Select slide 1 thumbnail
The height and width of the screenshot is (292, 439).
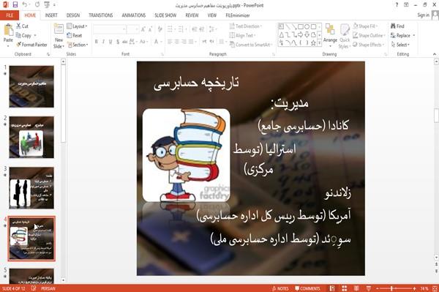[31, 86]
